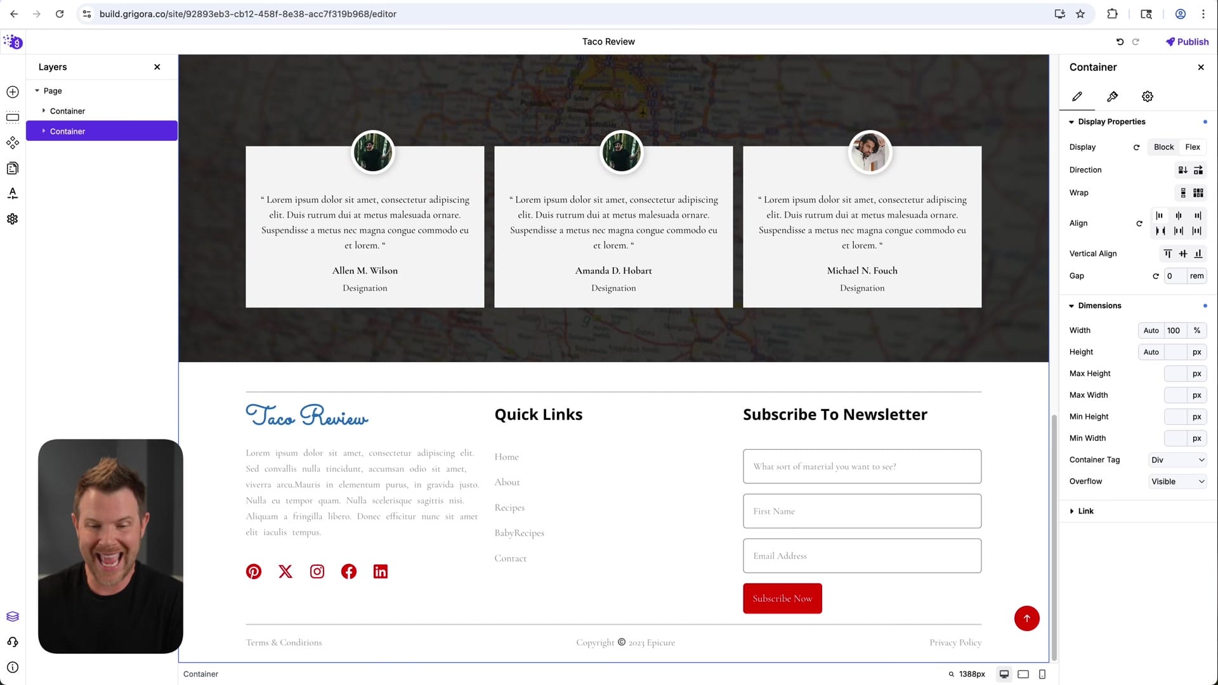Open the sections icon in left sidebar
This screenshot has width=1218, height=685.
[x=13, y=117]
